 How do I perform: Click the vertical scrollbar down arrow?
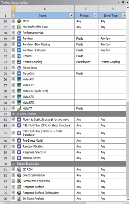point(128,200)
